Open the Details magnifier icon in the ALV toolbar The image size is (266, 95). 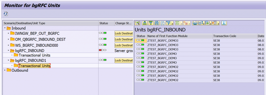pyautogui.click(x=137, y=23)
